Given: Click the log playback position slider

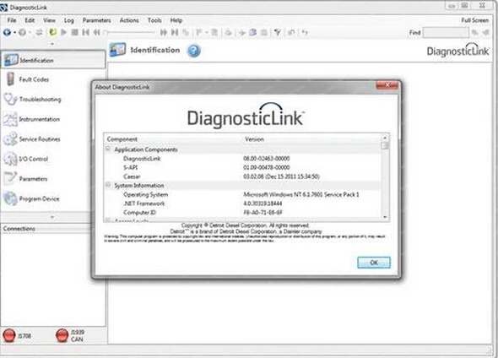Looking at the screenshot, I should tap(129, 32).
